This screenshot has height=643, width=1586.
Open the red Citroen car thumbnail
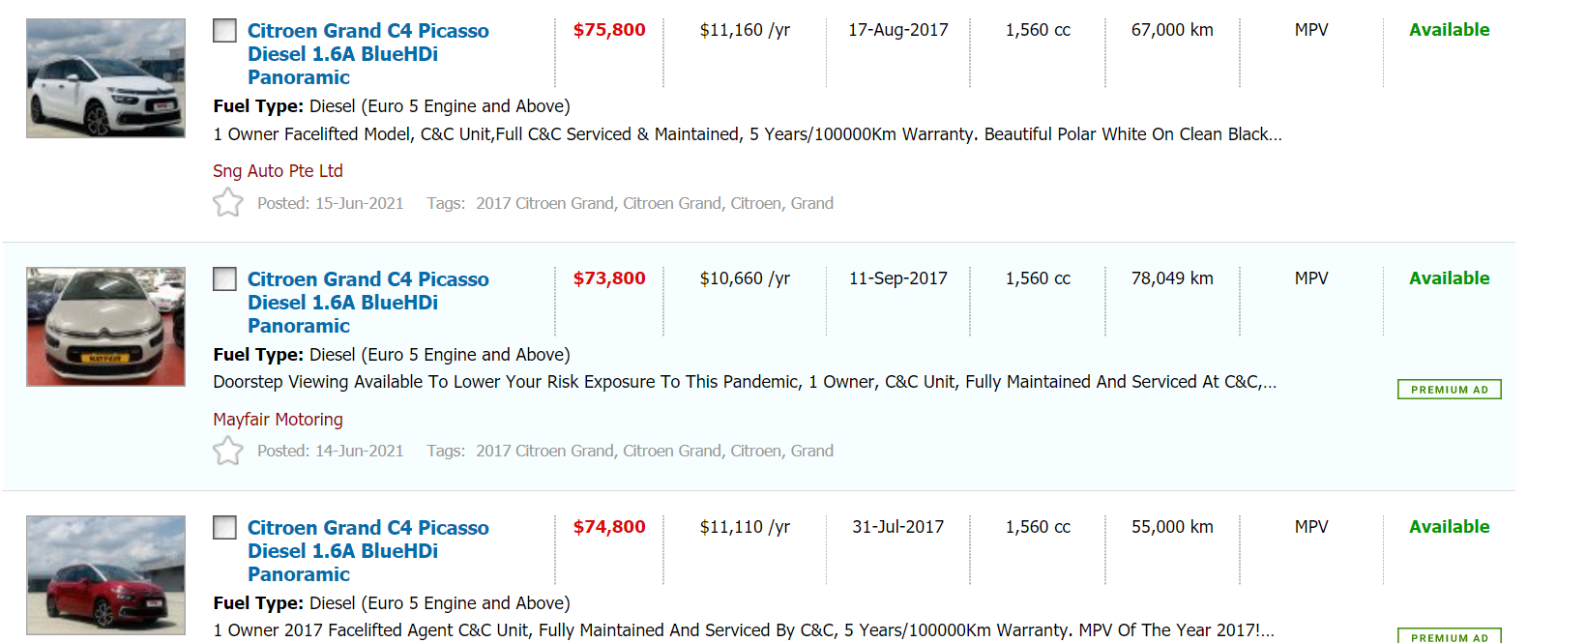[x=105, y=575]
